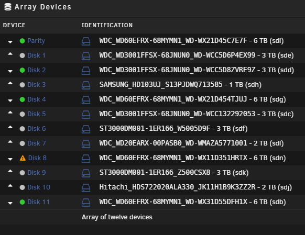Click the WX21D45C7E7F parity identification text
Viewport: 305px width, 235px height.
pyautogui.click(x=191, y=41)
